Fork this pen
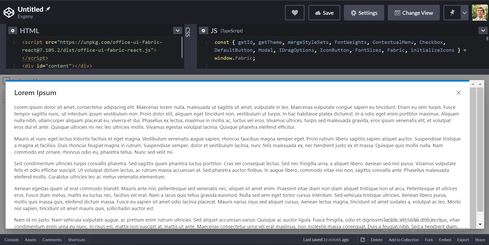 click(x=429, y=240)
